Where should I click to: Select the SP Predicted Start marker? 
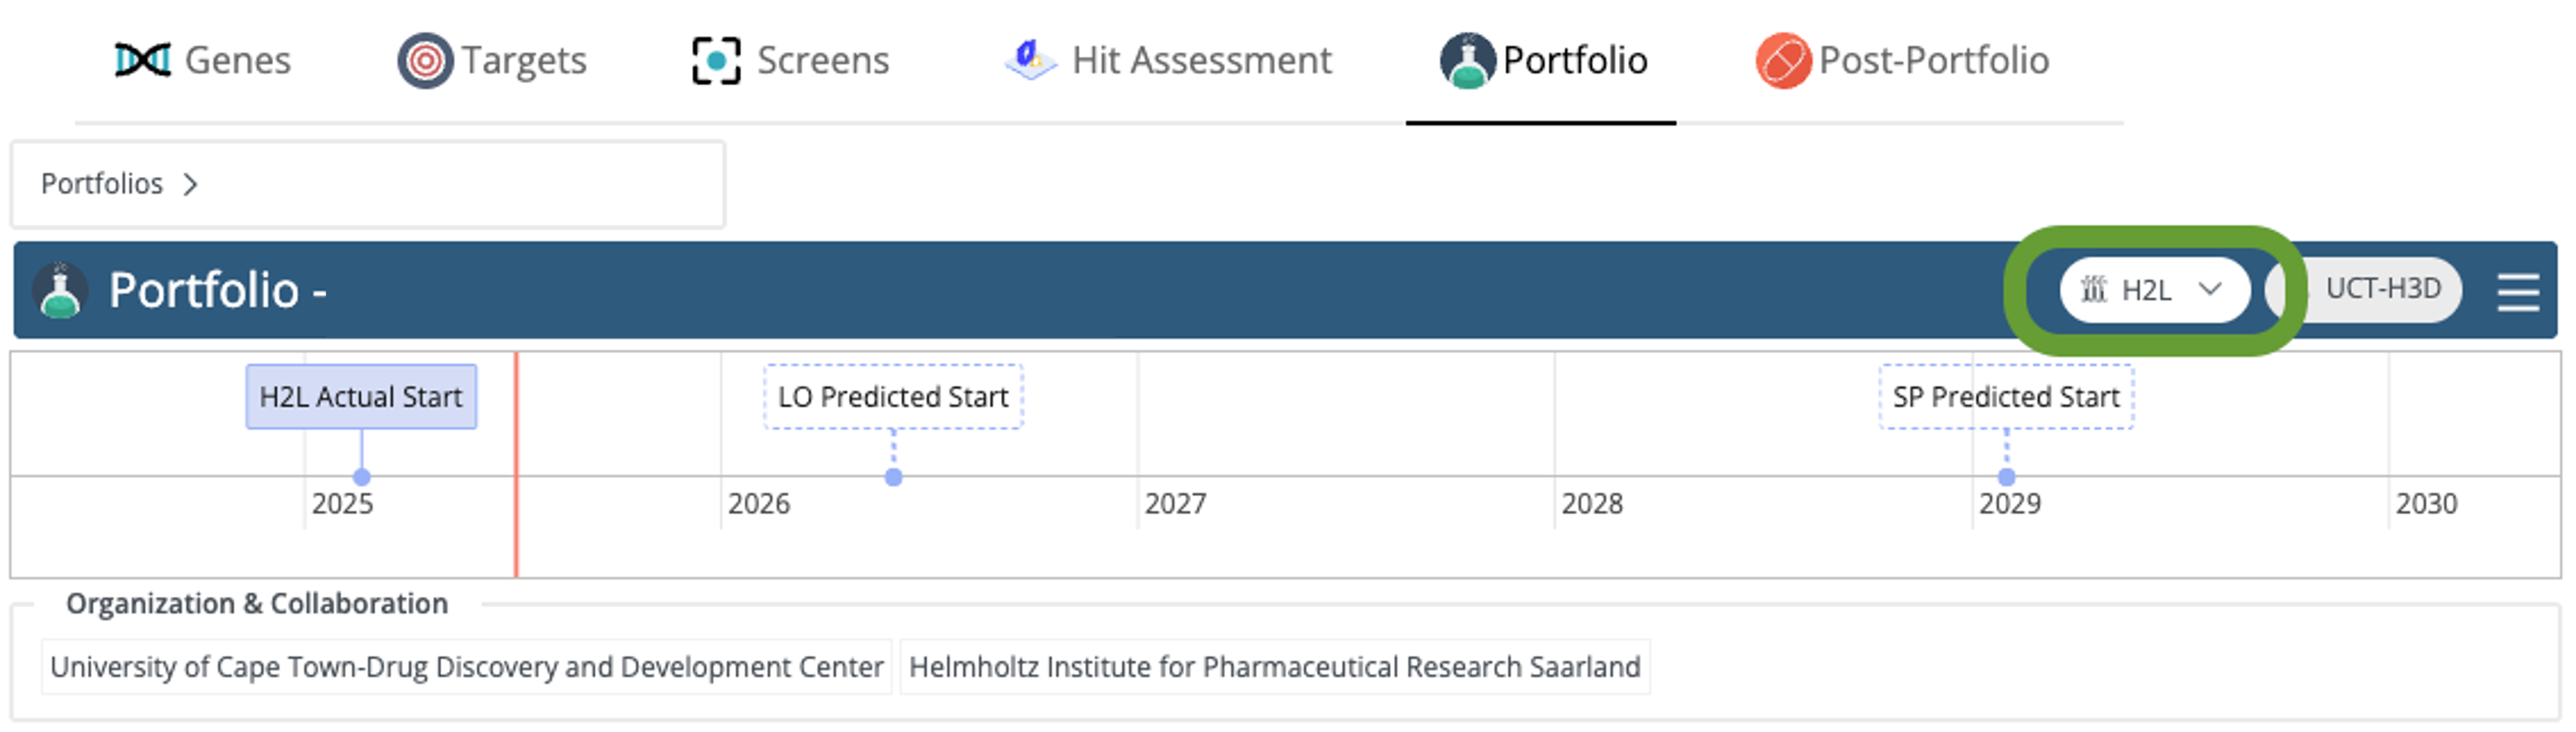pos(2005,397)
